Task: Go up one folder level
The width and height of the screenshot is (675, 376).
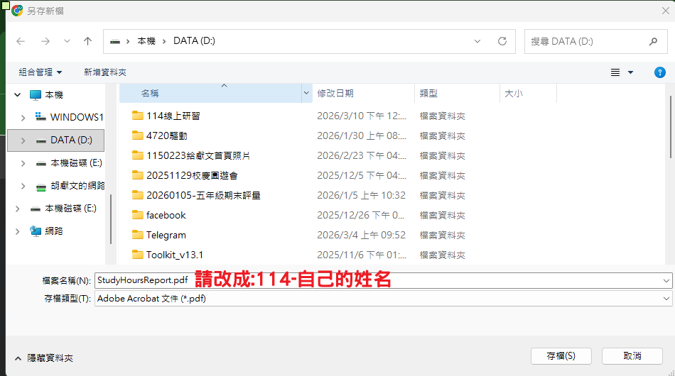Action: click(88, 41)
